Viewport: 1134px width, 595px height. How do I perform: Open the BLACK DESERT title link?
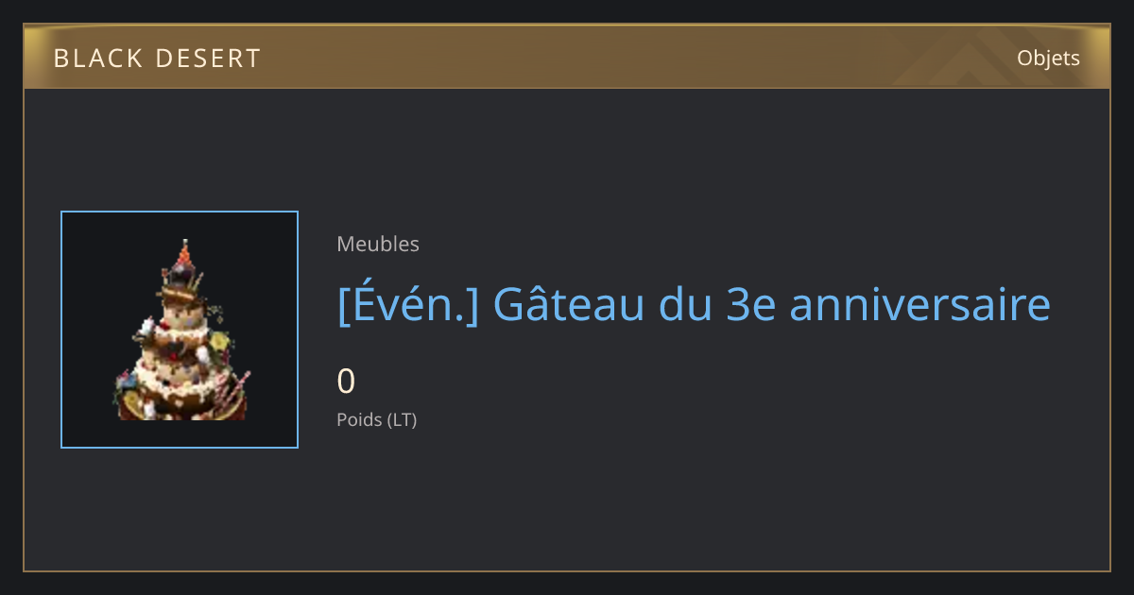[157, 59]
